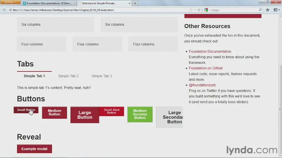This screenshot has width=282, height=158.
Task: Click the Medium Success Button
Action: [x=140, y=114]
